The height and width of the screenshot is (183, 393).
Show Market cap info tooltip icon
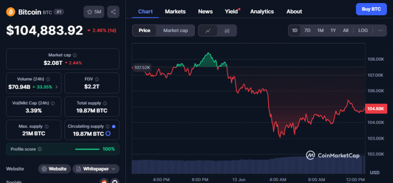coord(75,55)
